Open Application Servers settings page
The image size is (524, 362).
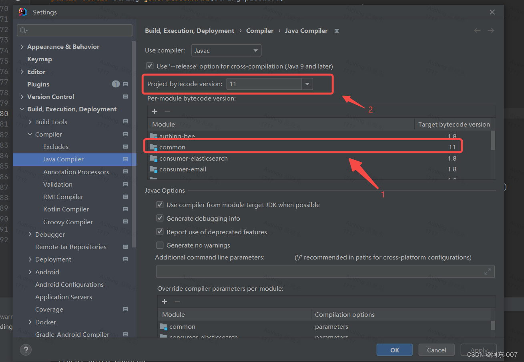(x=64, y=297)
